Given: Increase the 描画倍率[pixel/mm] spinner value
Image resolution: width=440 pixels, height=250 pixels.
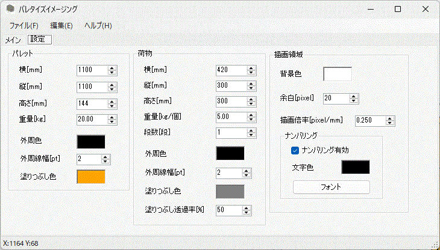Looking at the screenshot, I should point(391,118).
